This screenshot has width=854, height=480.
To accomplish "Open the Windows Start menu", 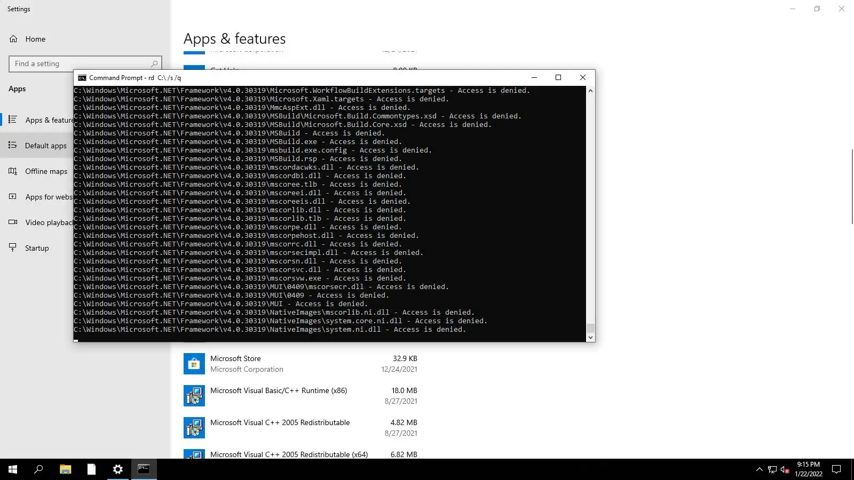I will [13, 469].
